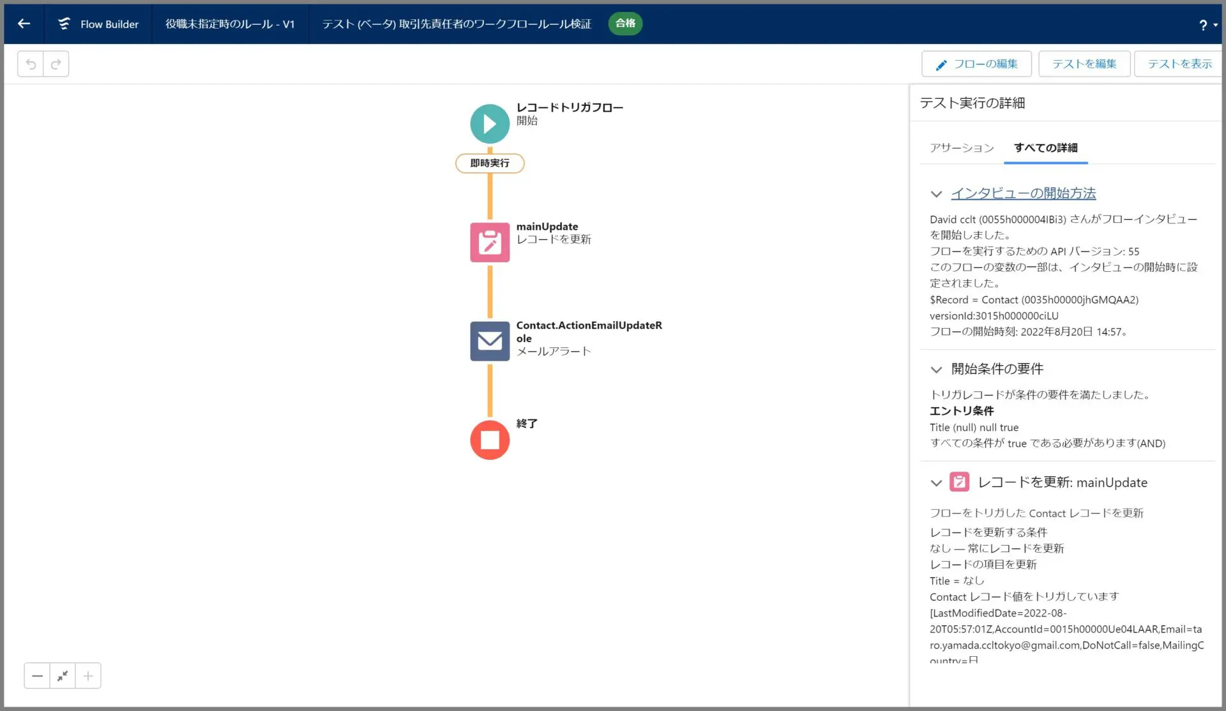Select the Contact.ActionEmailUpdateRole email alert node
Viewport: 1226px width, 711px height.
tap(490, 341)
